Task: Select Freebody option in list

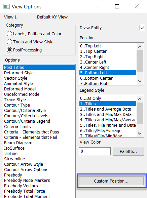Action: tap(39, 175)
